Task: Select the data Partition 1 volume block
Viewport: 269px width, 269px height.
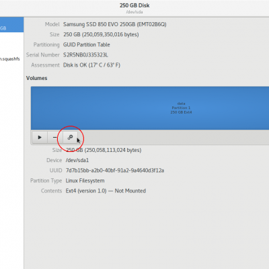Action: pos(150,108)
